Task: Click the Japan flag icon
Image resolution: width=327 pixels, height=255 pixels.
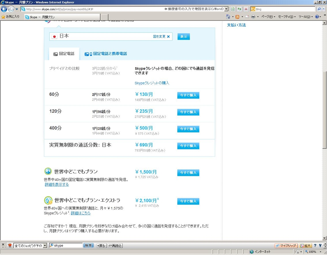Action: pos(54,36)
